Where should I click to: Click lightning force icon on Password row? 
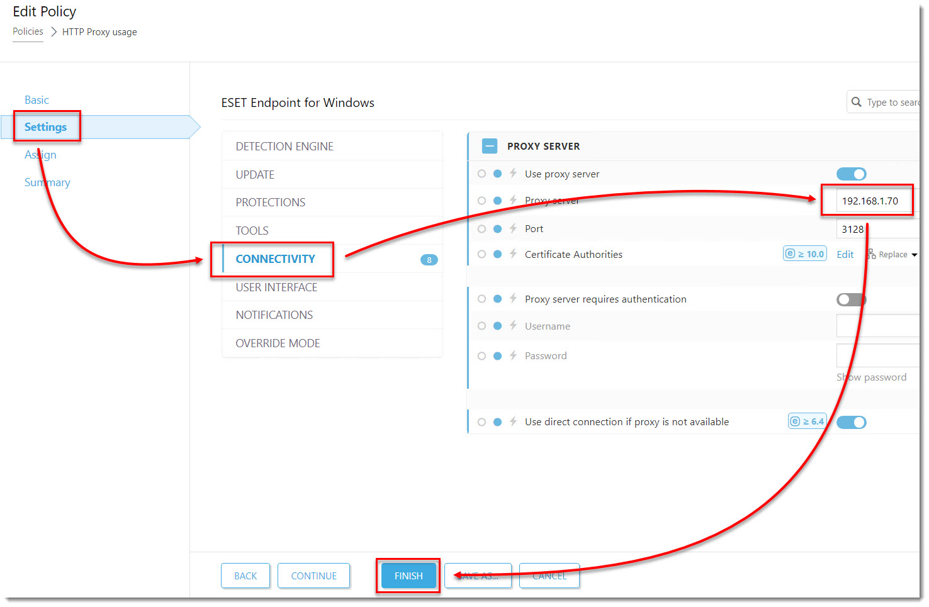pos(513,355)
